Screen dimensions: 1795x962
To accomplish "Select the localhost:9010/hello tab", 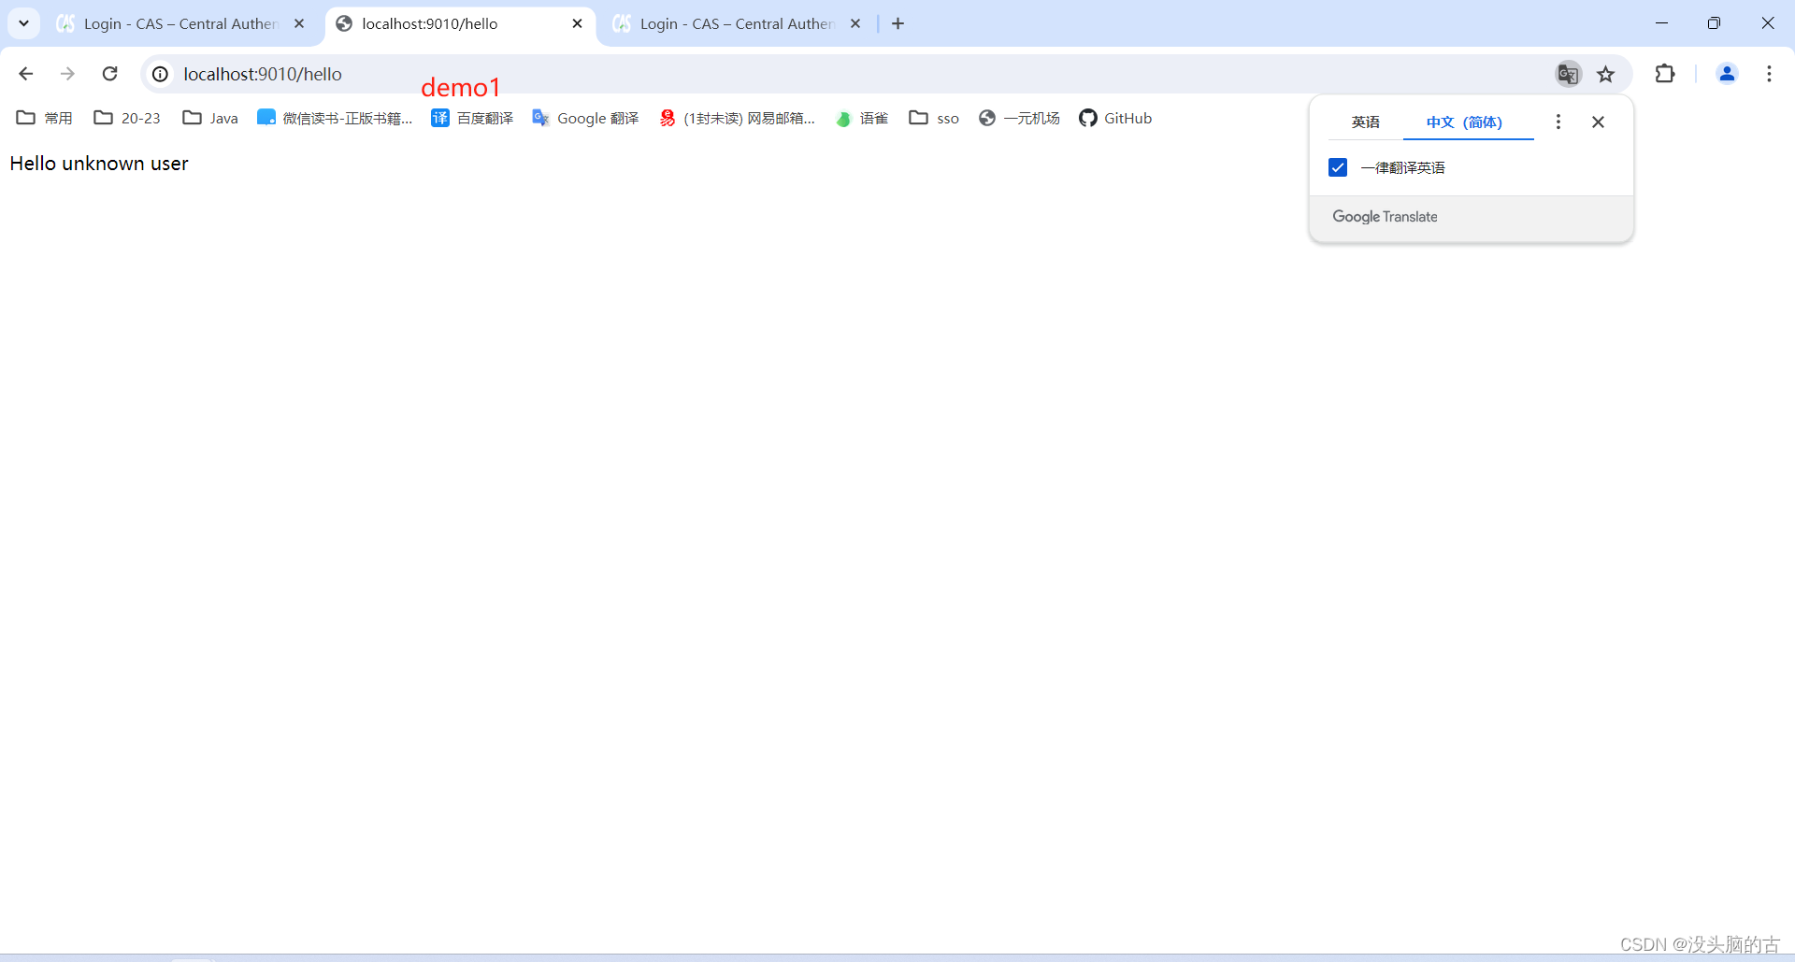I will [x=459, y=24].
